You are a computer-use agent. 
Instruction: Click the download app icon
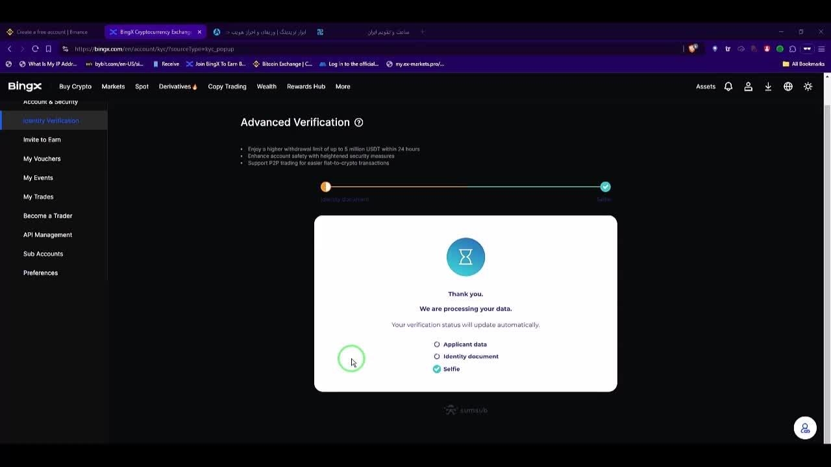768,87
